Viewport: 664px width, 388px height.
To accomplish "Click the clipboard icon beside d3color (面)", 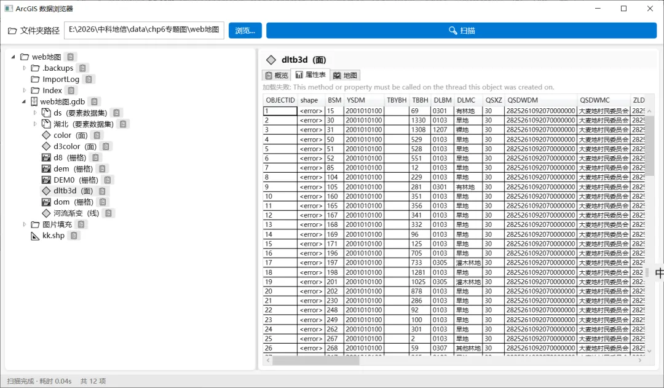I will [106, 146].
